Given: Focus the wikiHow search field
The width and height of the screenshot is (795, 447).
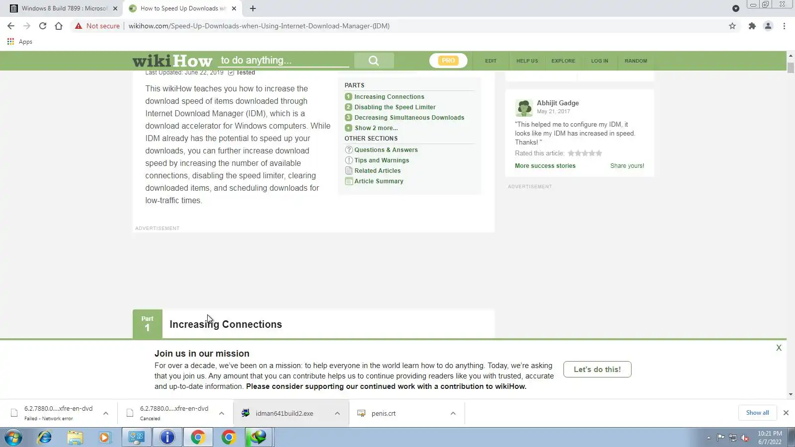Looking at the screenshot, I should pos(284,61).
